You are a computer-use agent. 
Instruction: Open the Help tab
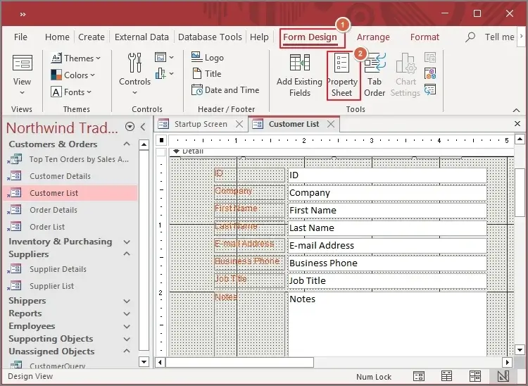point(259,37)
